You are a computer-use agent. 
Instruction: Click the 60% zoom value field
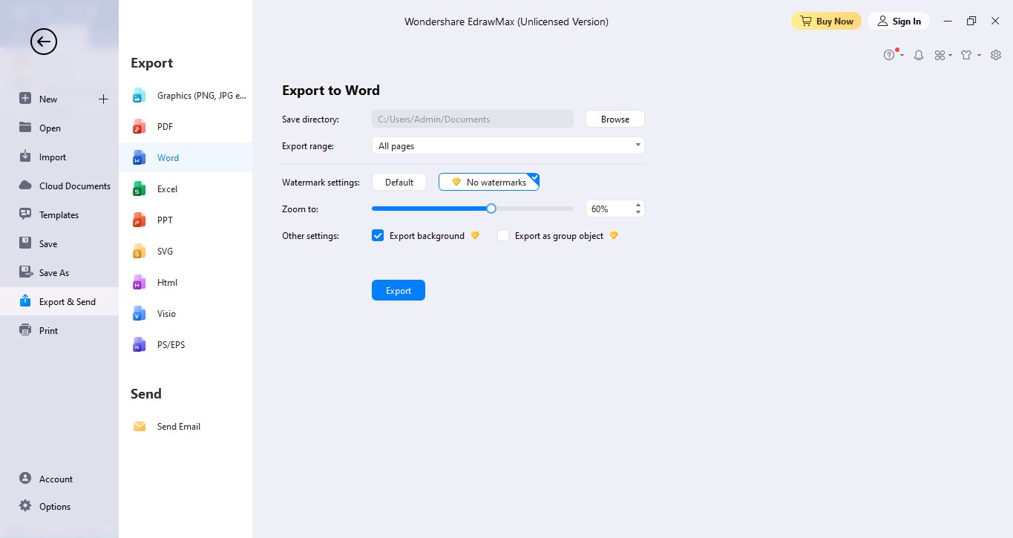609,209
